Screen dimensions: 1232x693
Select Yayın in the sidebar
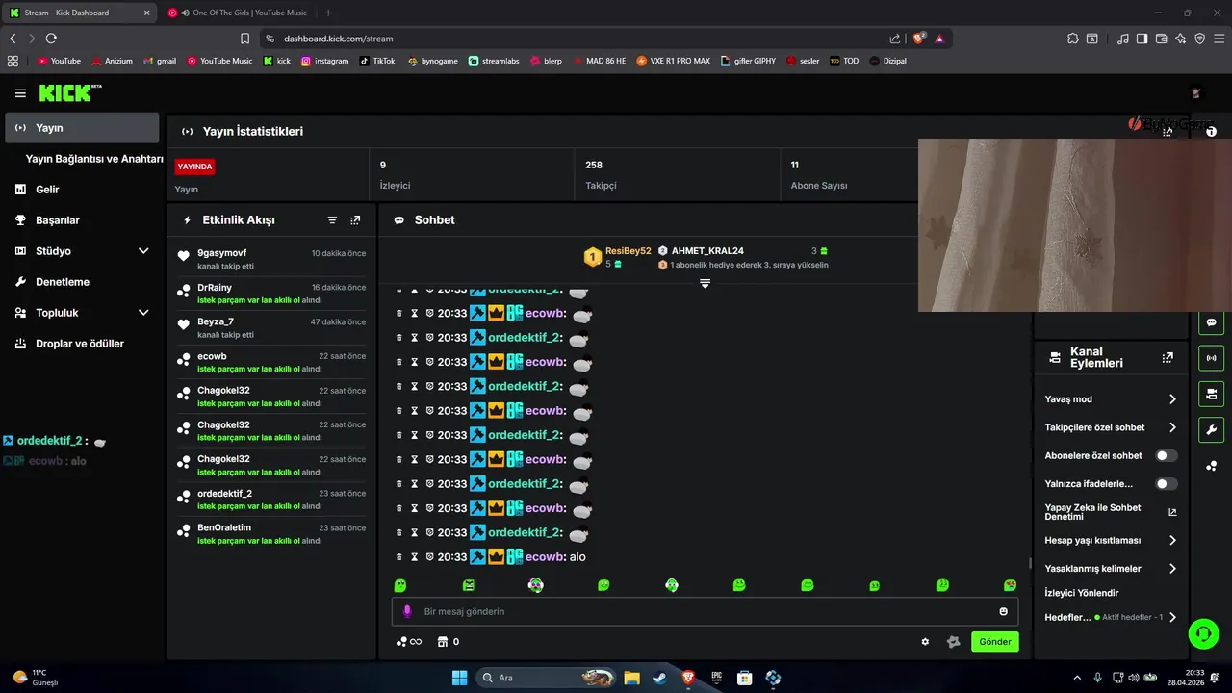(x=82, y=128)
